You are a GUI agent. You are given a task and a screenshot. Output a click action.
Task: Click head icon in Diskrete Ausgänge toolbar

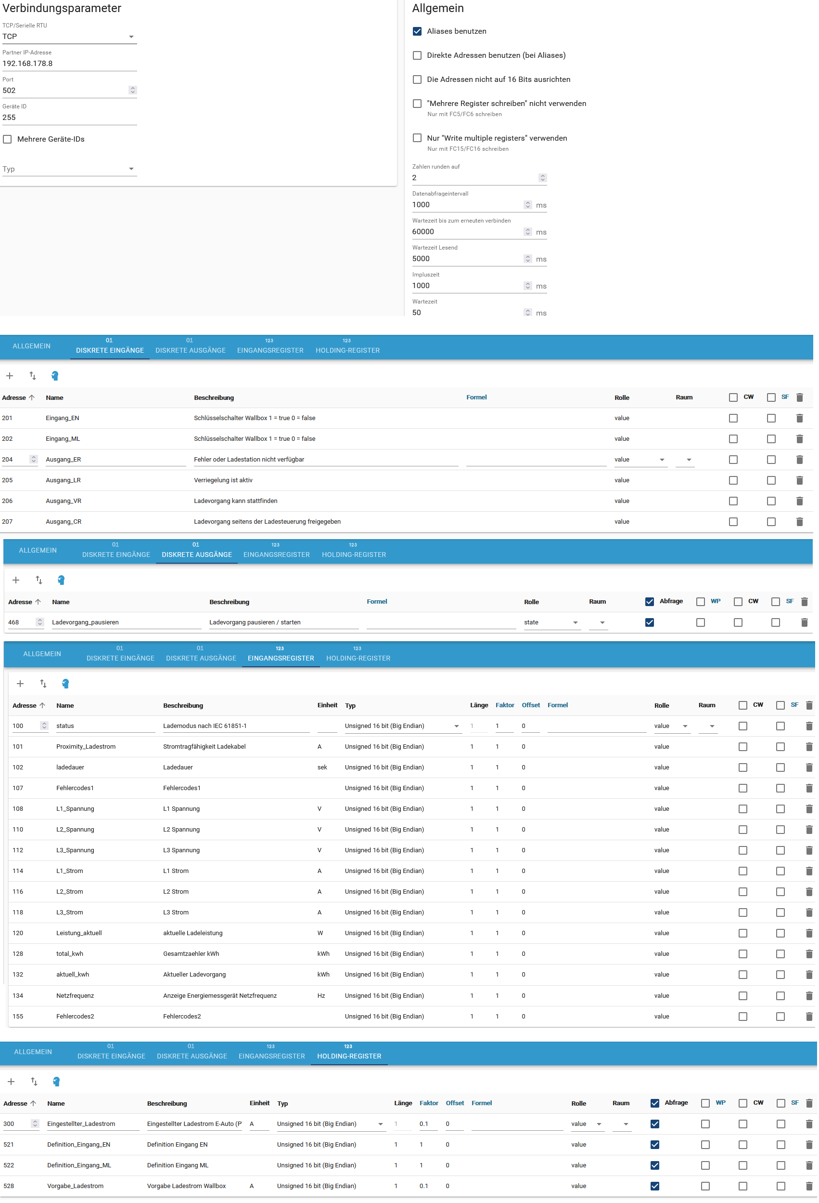(x=61, y=580)
